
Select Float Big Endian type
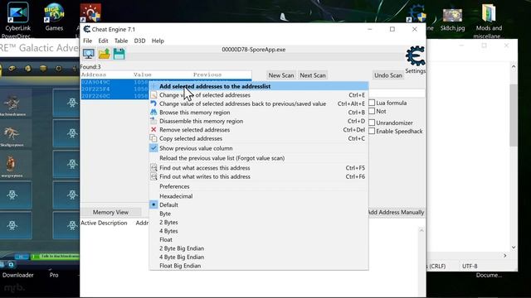click(259, 266)
